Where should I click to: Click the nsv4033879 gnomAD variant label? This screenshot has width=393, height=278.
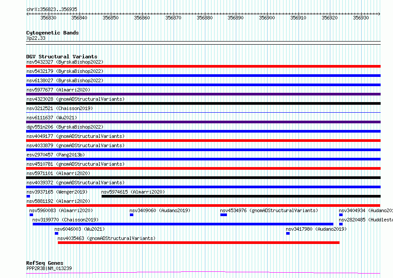[x=76, y=145]
